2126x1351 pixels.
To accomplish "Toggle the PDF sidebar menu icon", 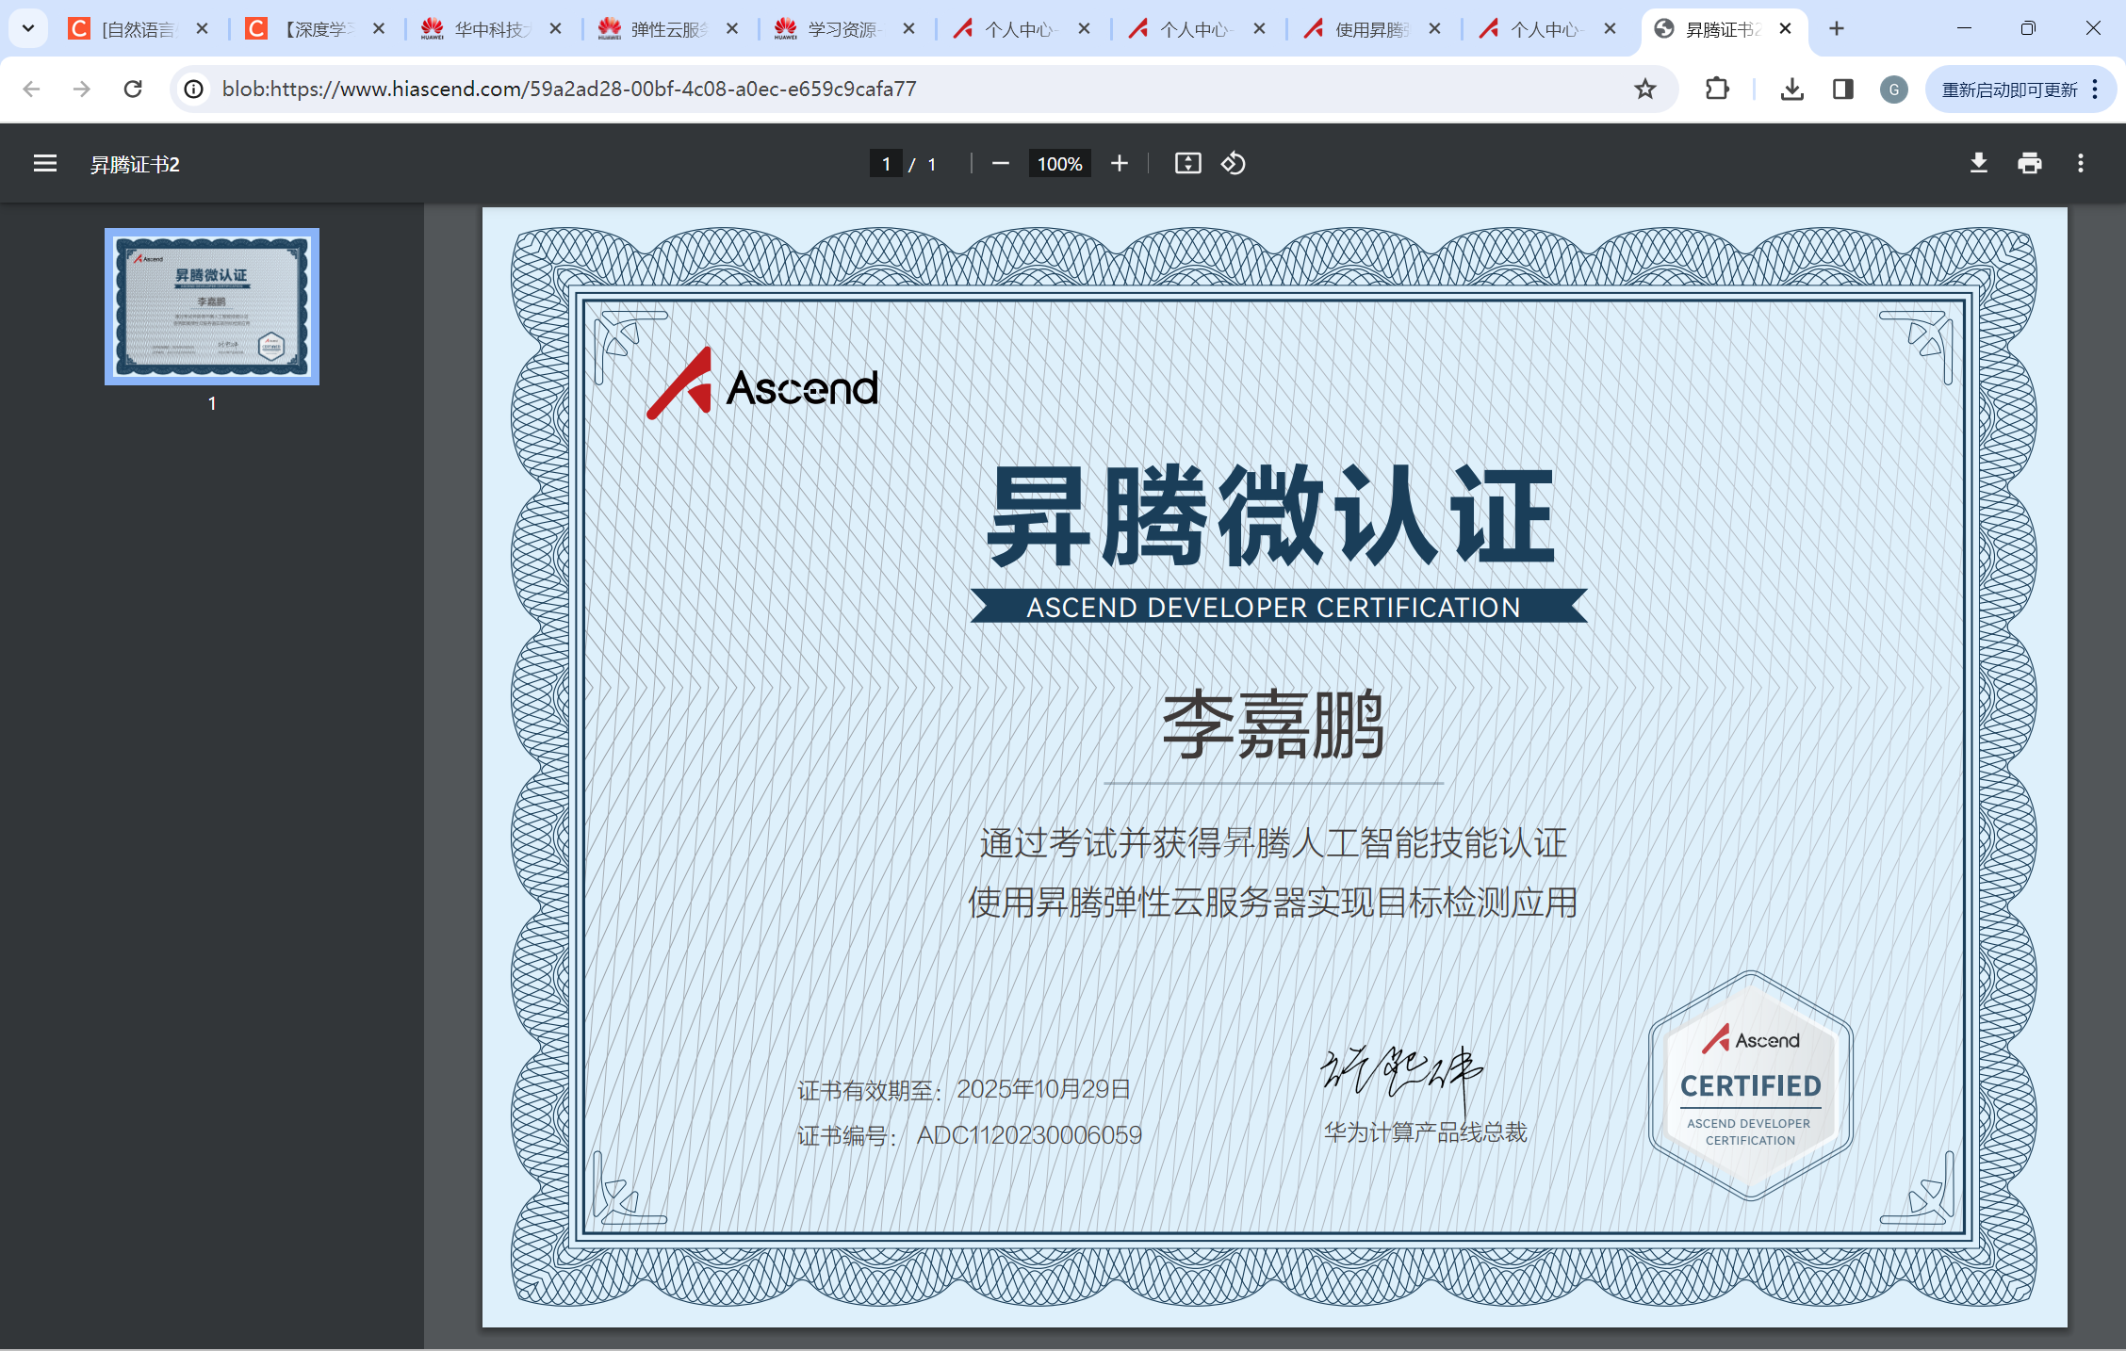I will tap(44, 164).
